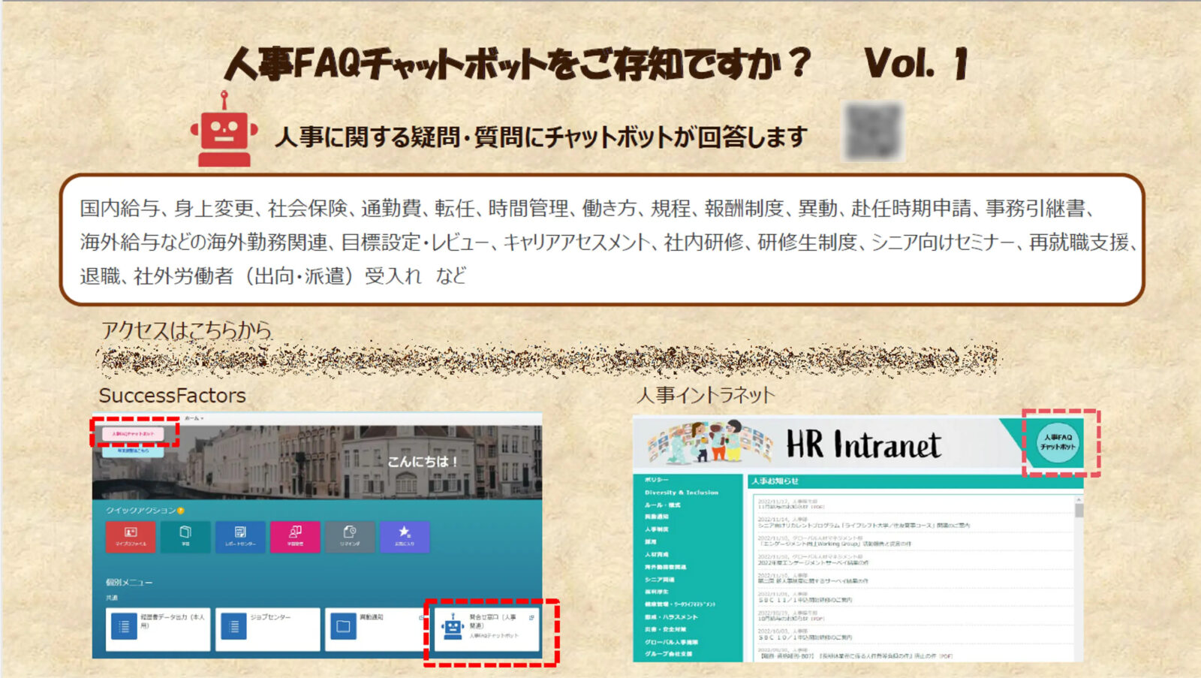
Task: Click the gray reminder quick action tile
Action: pos(350,536)
